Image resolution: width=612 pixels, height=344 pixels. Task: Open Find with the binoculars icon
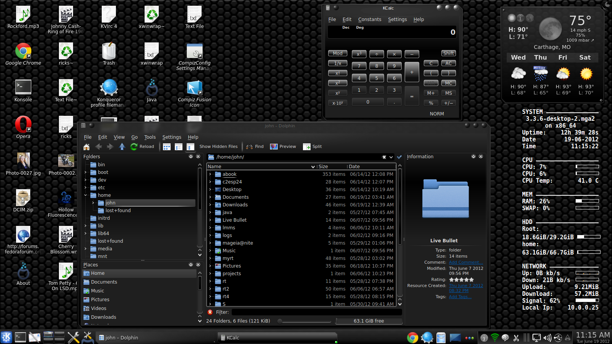pos(255,147)
